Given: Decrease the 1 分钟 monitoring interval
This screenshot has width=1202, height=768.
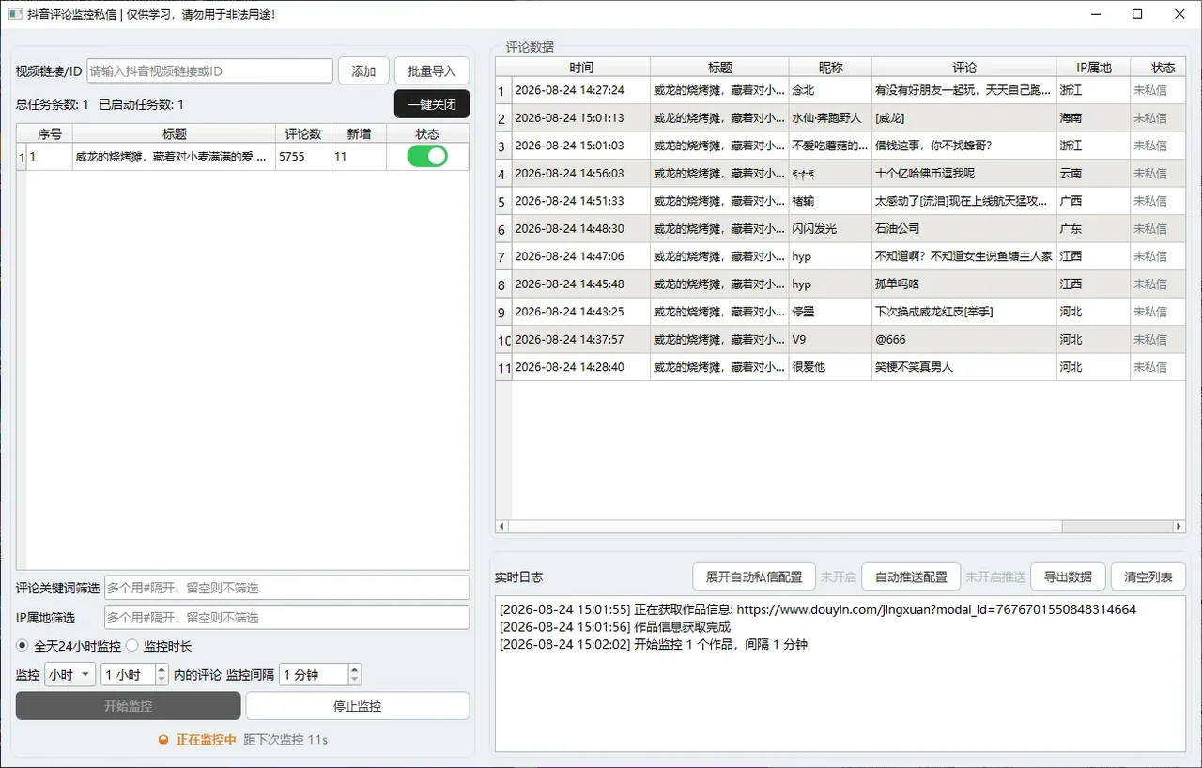Looking at the screenshot, I should (354, 680).
